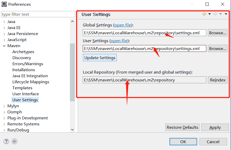The width and height of the screenshot is (231, 150).
Task: Collapse the Maven tree node
Action: tap(4, 46)
